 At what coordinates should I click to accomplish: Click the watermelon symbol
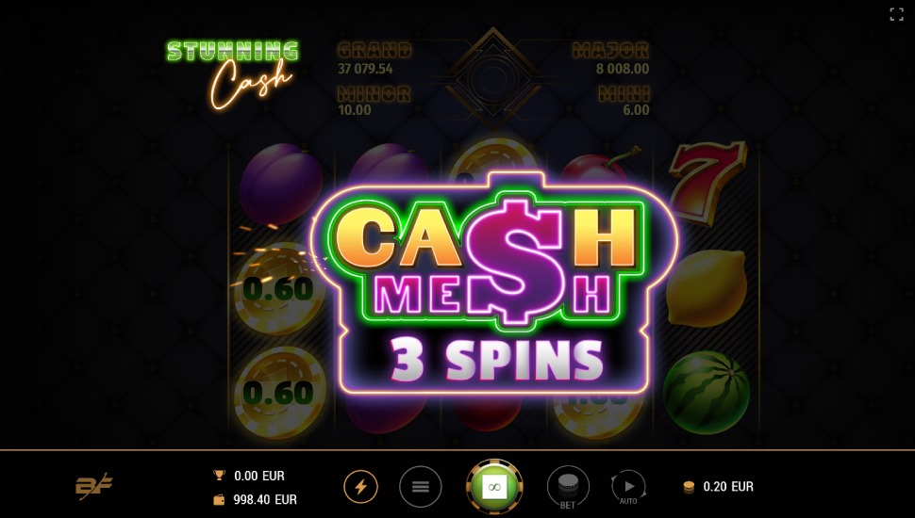(707, 392)
